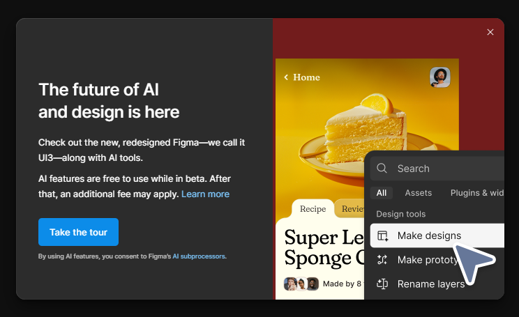
Task: Focus the Search input field
Action: pyautogui.click(x=437, y=169)
